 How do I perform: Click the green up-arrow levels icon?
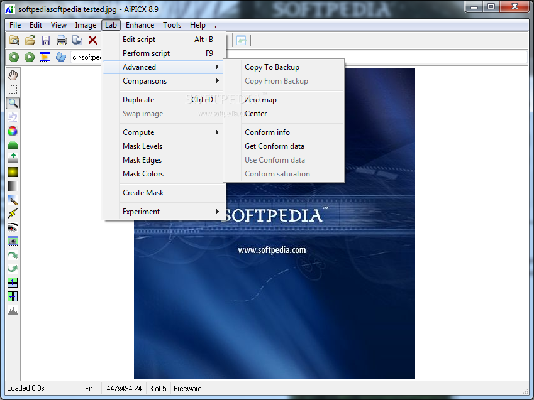pyautogui.click(x=13, y=158)
